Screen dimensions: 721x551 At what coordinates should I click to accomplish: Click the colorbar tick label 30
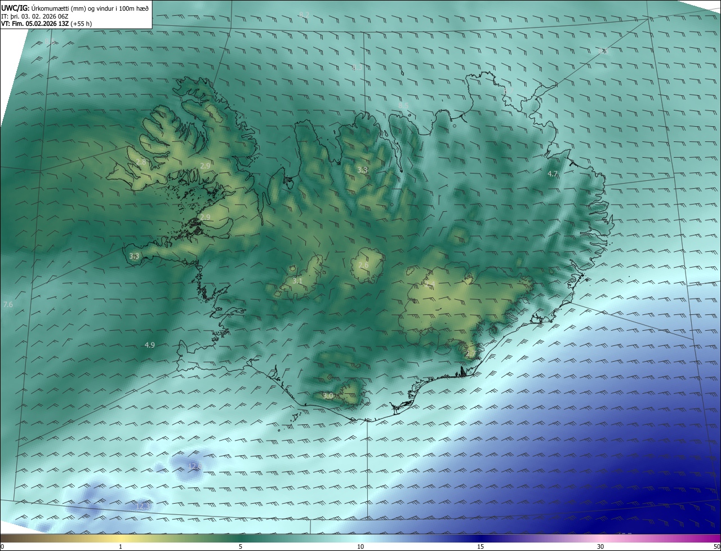(600, 546)
